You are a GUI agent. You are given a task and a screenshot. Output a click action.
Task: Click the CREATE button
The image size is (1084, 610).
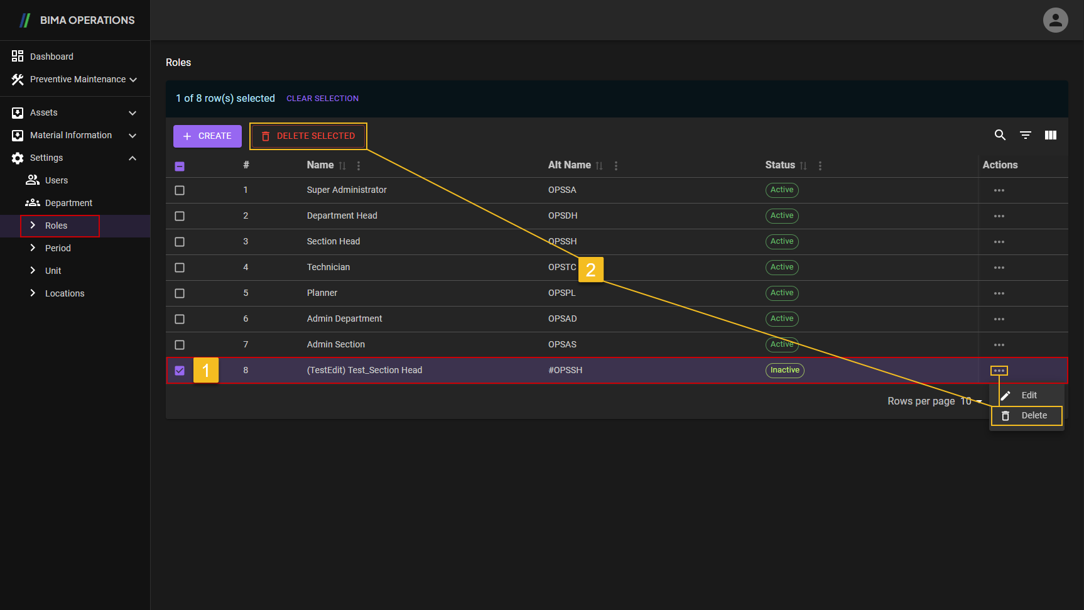pos(207,136)
